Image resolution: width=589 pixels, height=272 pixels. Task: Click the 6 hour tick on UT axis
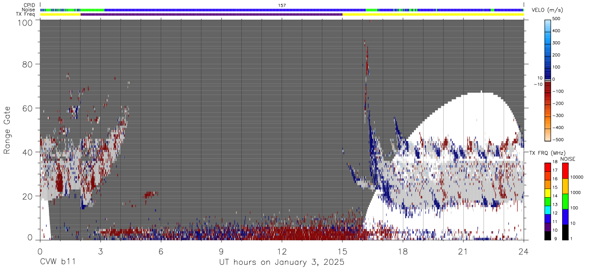pyautogui.click(x=161, y=251)
